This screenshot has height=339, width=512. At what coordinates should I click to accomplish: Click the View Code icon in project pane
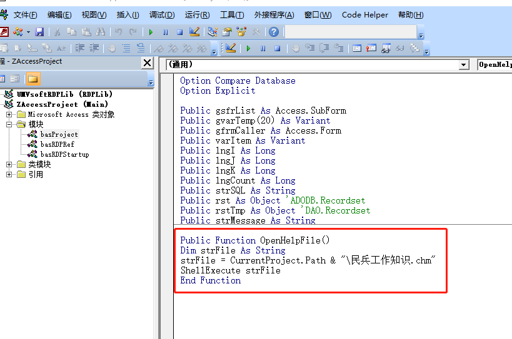3,79
